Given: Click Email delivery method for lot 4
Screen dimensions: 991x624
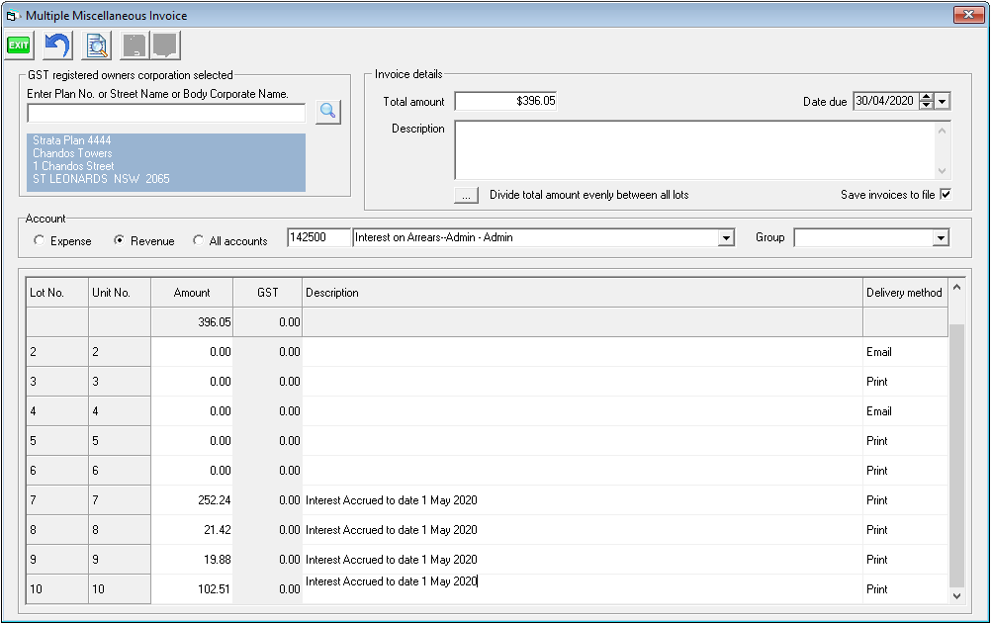Looking at the screenshot, I should 905,411.
